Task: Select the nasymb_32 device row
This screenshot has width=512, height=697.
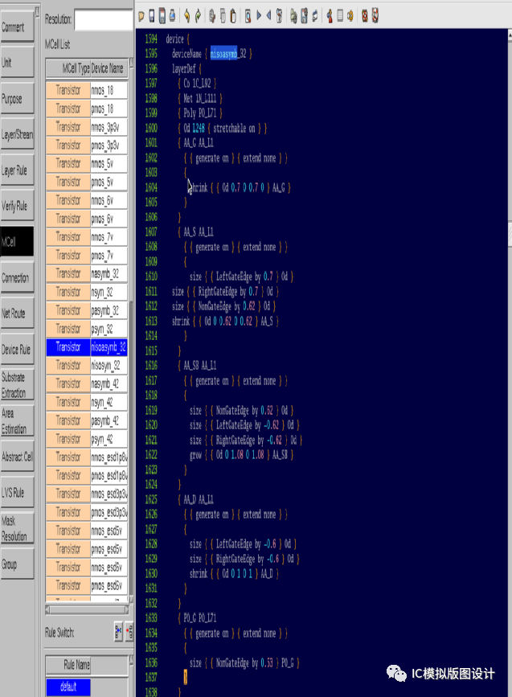Action: click(x=87, y=274)
